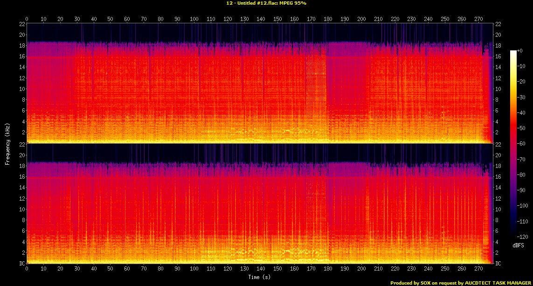Click the '+0' value on the dBFS scale
Screen dimensions: 533x286
(520, 50)
